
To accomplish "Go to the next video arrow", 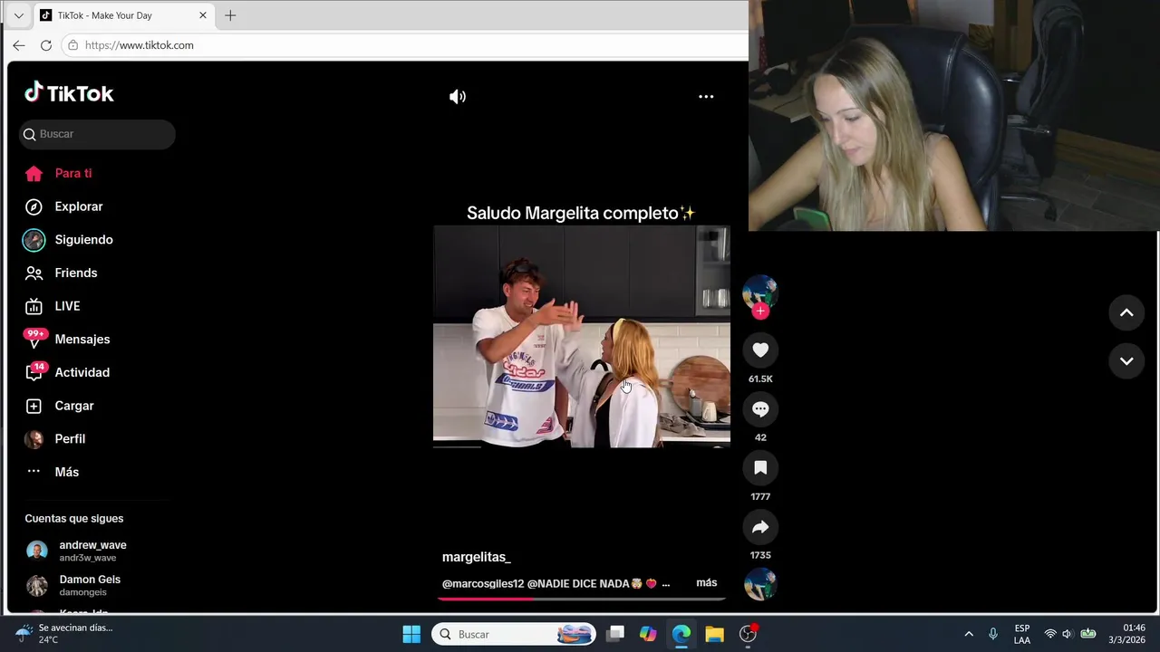I will (1126, 360).
